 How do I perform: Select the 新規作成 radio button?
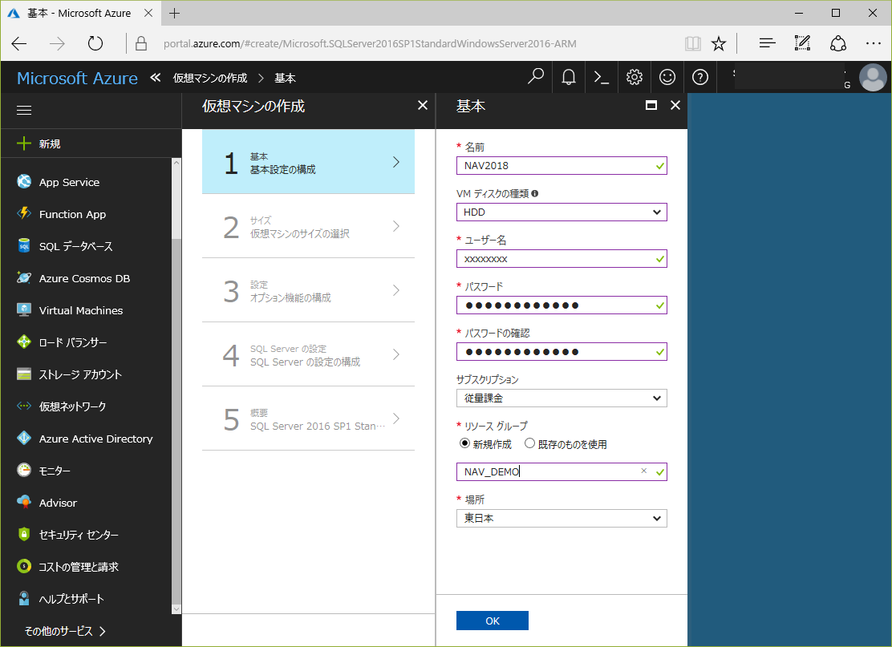[x=464, y=443]
